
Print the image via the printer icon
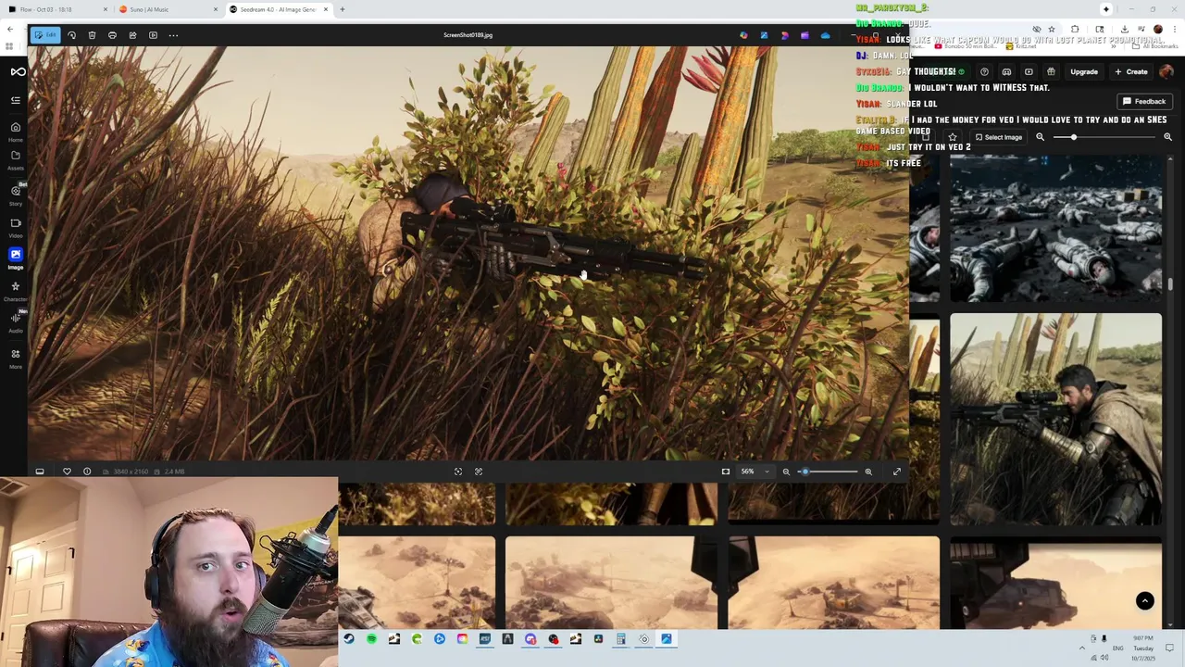(x=112, y=35)
